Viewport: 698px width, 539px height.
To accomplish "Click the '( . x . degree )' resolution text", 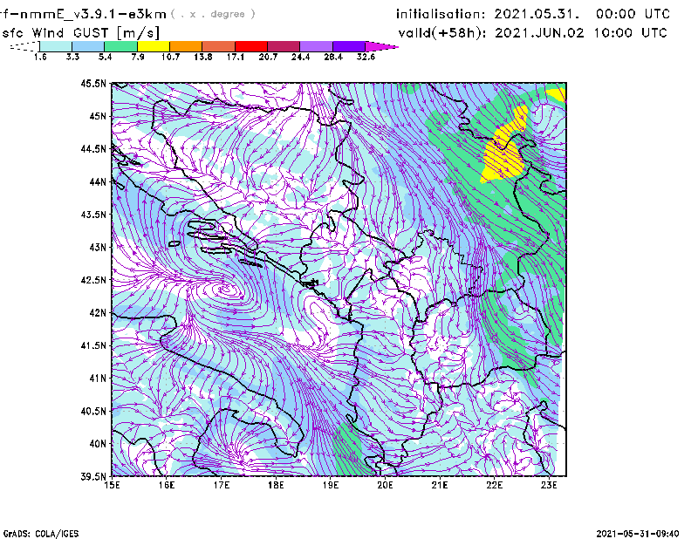I will [x=213, y=14].
